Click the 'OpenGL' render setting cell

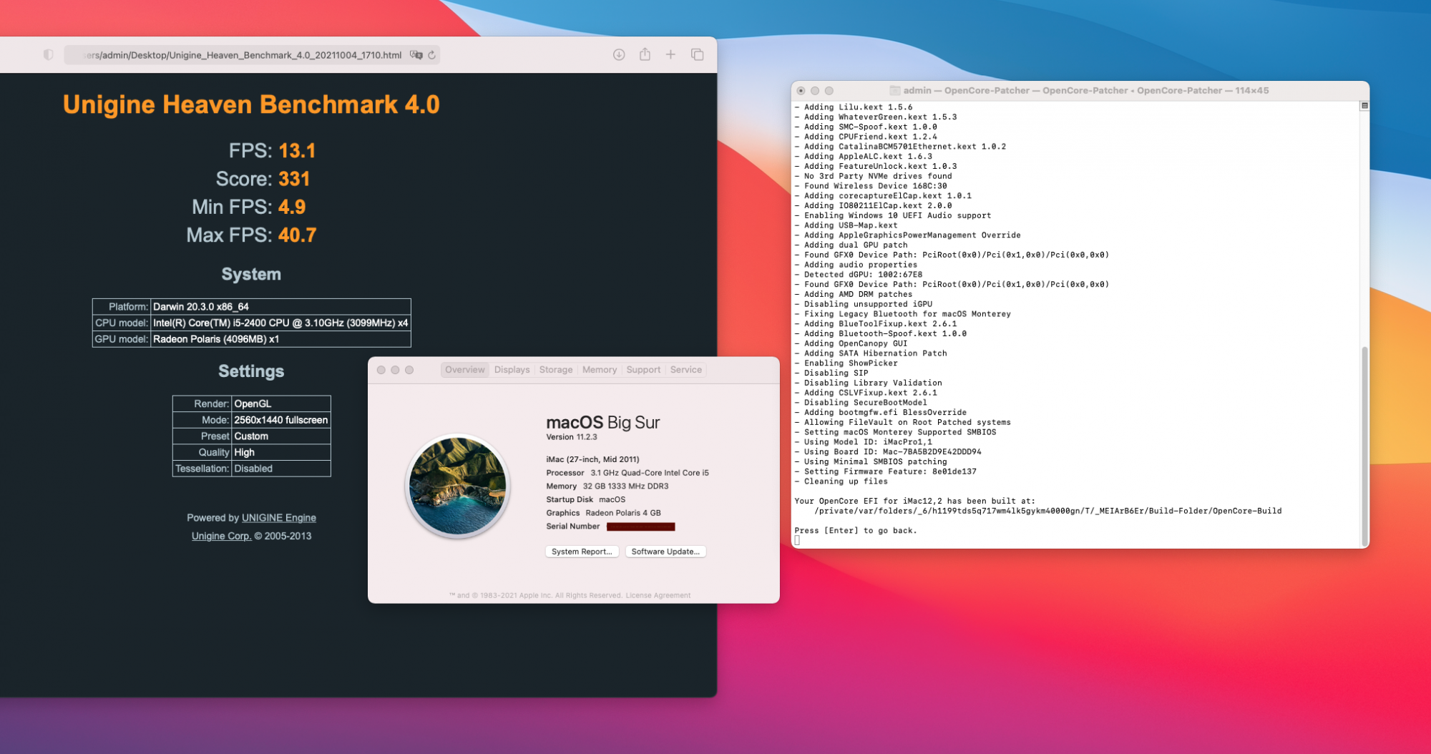(x=281, y=403)
